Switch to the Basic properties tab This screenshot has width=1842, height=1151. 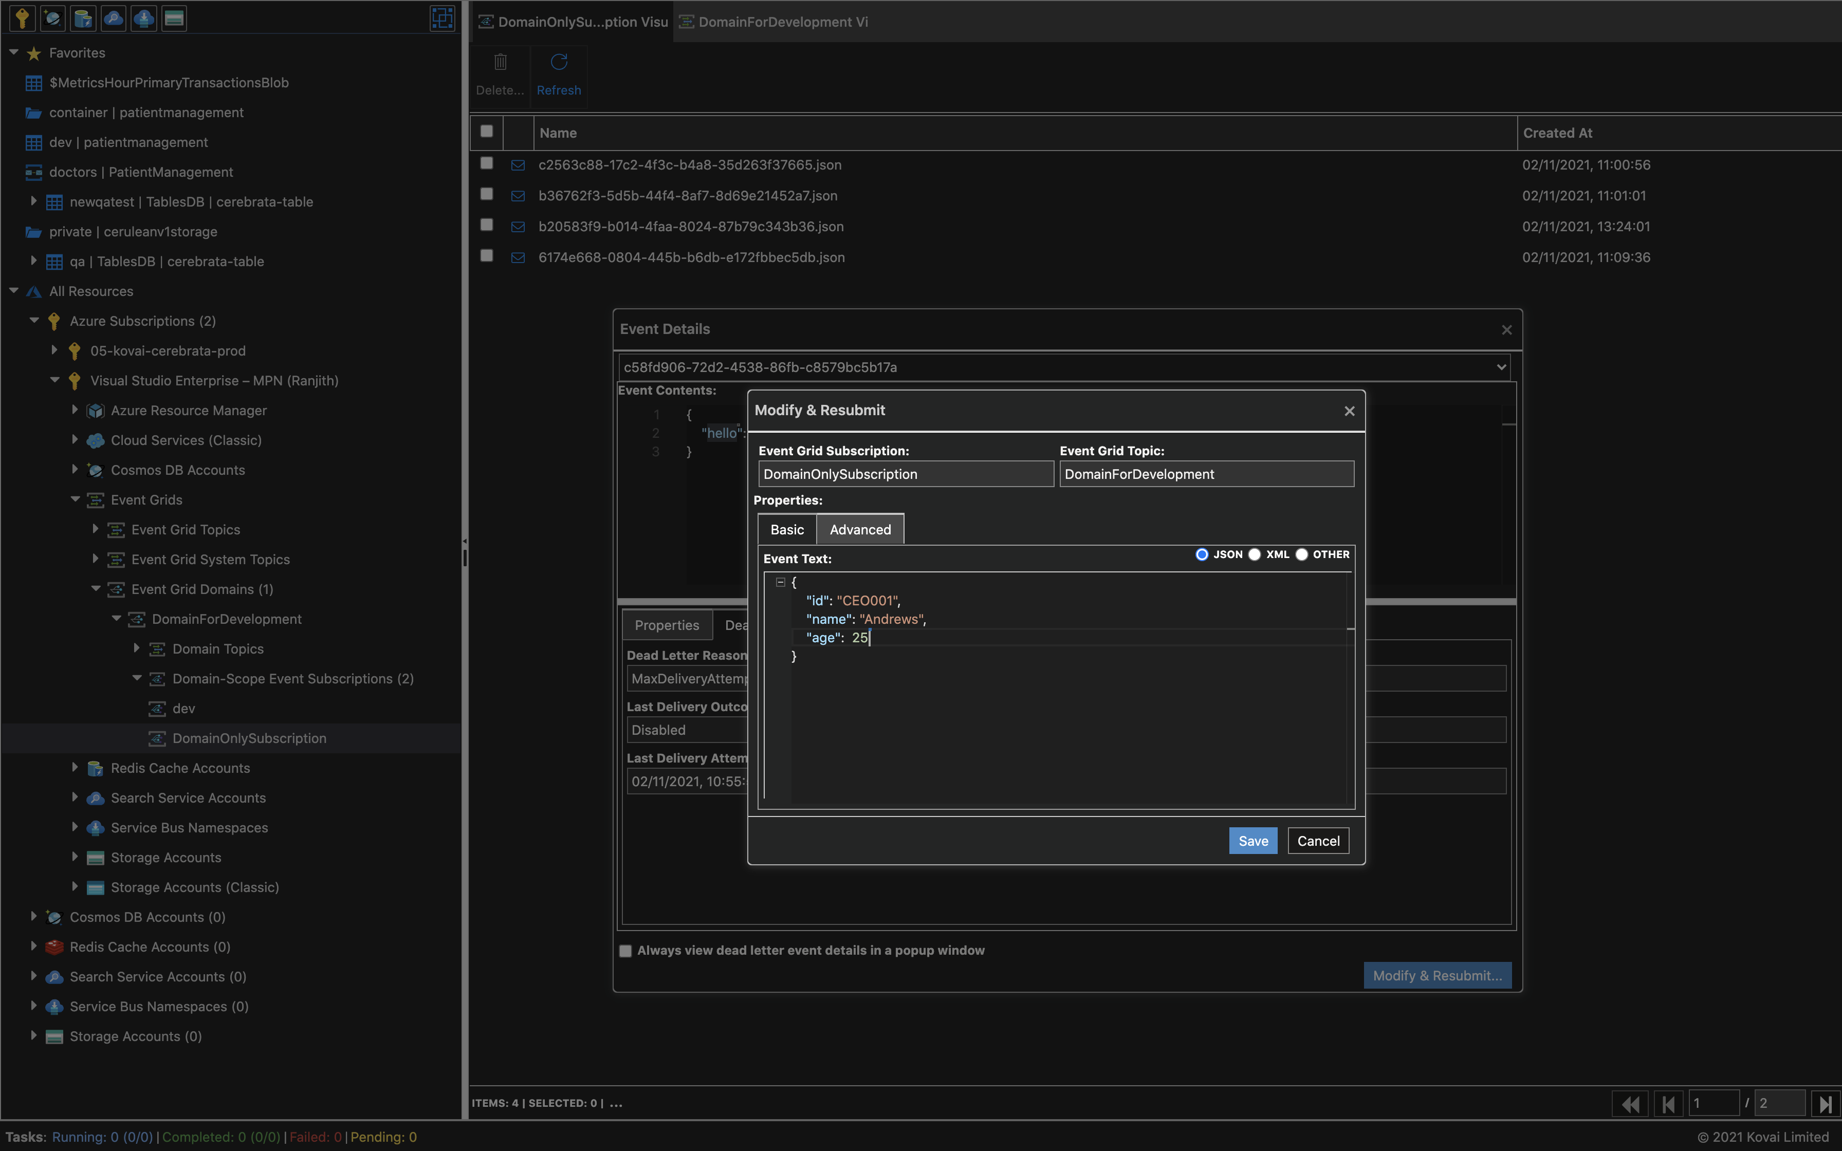tap(787, 530)
